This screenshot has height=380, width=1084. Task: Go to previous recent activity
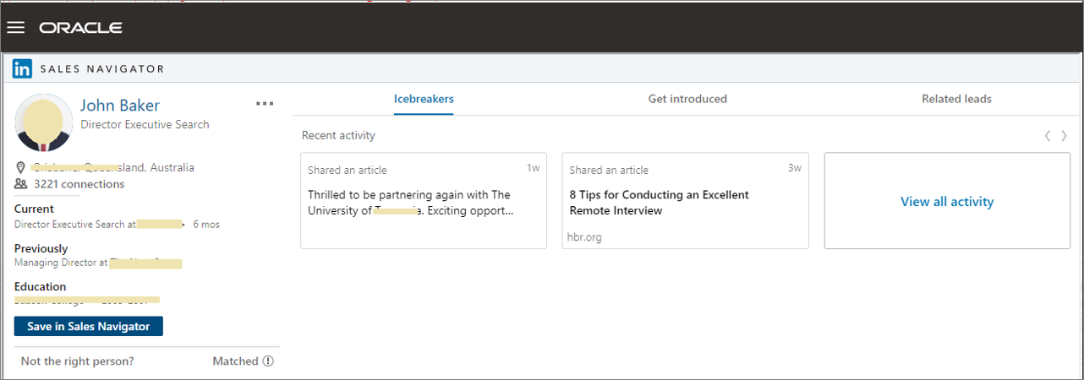point(1048,135)
